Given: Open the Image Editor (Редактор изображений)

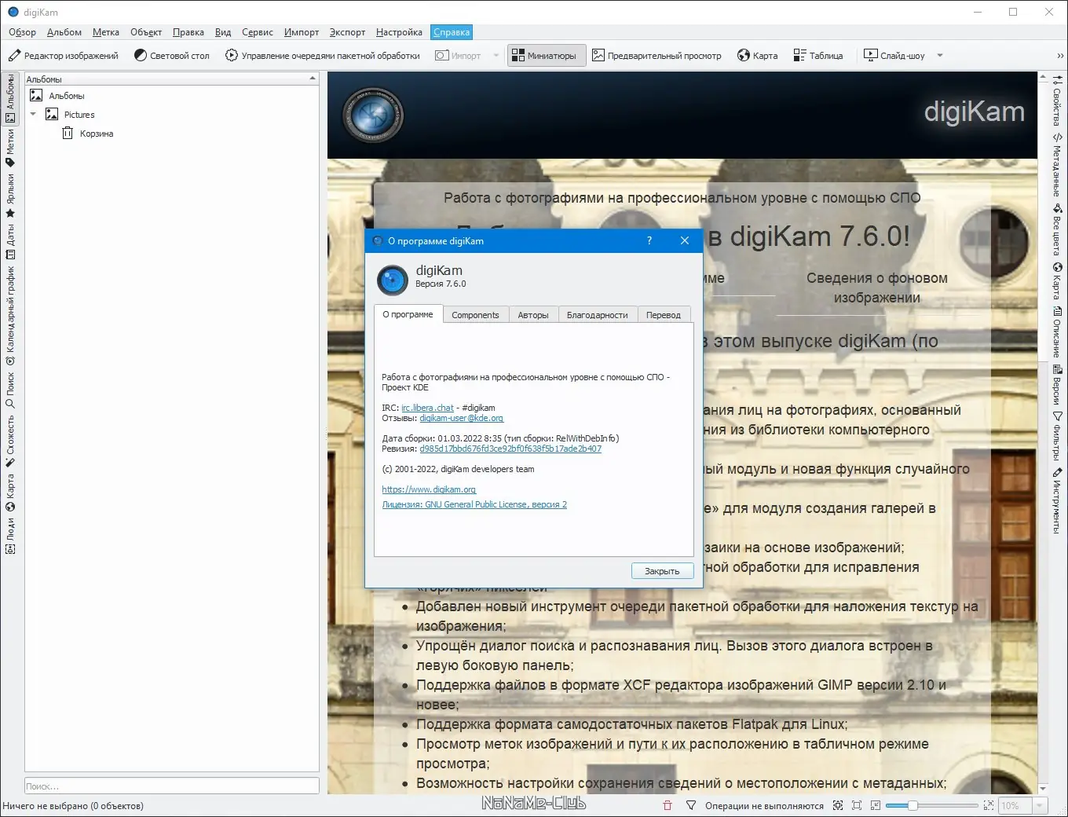Looking at the screenshot, I should coord(64,56).
